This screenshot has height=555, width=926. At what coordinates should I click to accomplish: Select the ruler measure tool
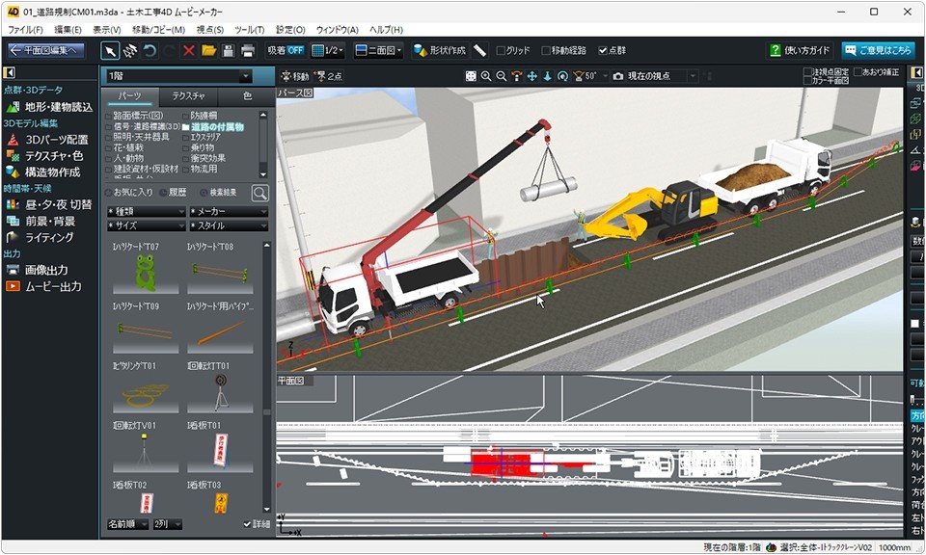click(x=480, y=50)
